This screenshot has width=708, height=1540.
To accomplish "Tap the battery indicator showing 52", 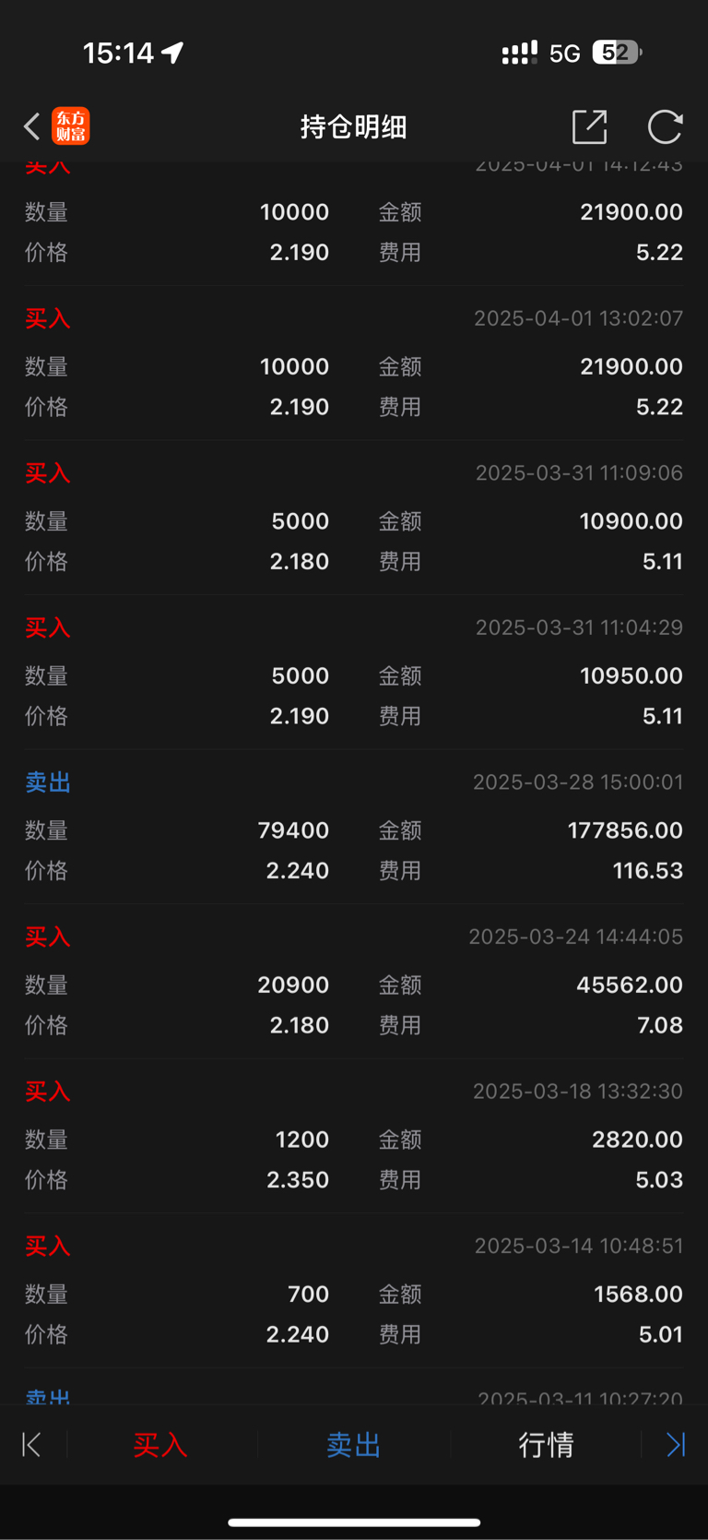I will coord(617,53).
